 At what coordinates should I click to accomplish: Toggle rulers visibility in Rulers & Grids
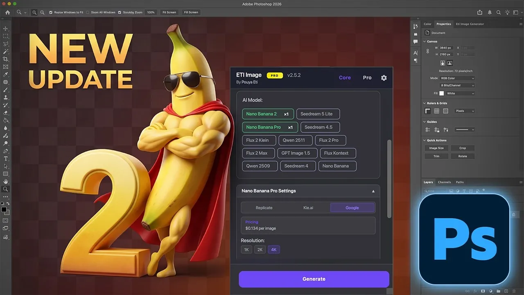[428, 111]
